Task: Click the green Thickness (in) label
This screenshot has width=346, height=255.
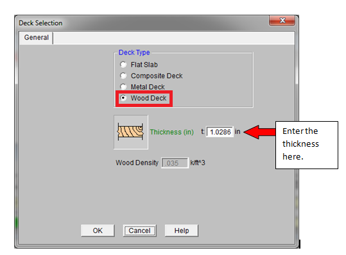Action: [172, 132]
